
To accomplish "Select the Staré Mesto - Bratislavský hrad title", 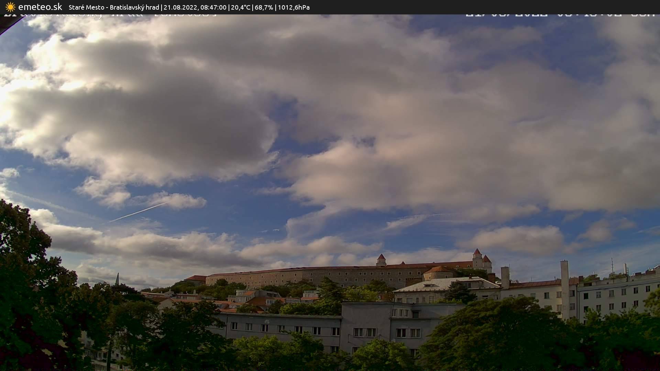I will pos(114,7).
